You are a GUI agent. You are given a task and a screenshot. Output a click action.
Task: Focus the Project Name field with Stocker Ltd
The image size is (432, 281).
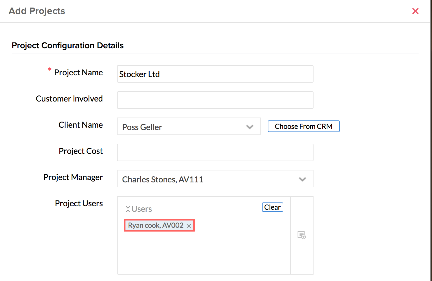pos(215,74)
